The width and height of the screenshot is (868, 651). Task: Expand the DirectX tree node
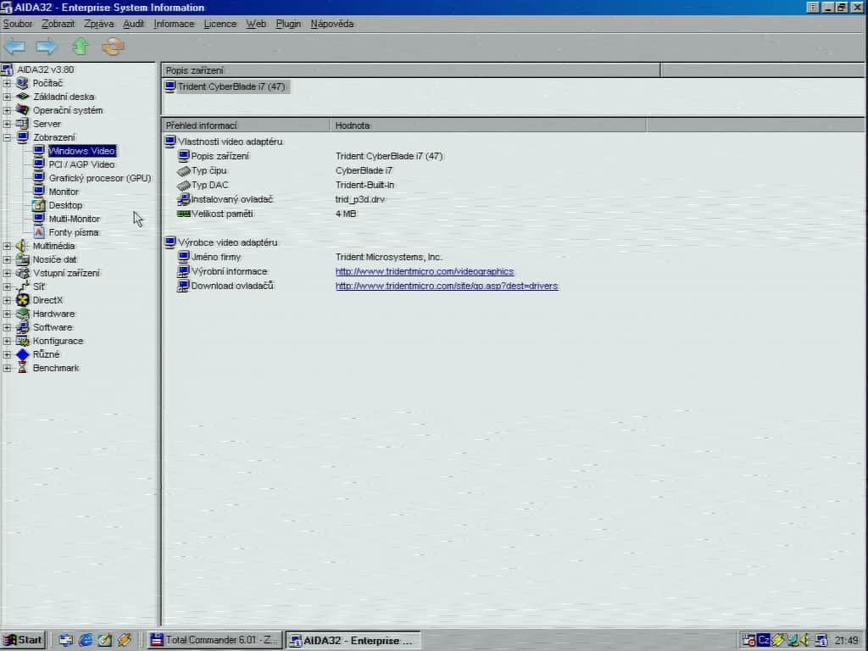pyautogui.click(x=7, y=300)
